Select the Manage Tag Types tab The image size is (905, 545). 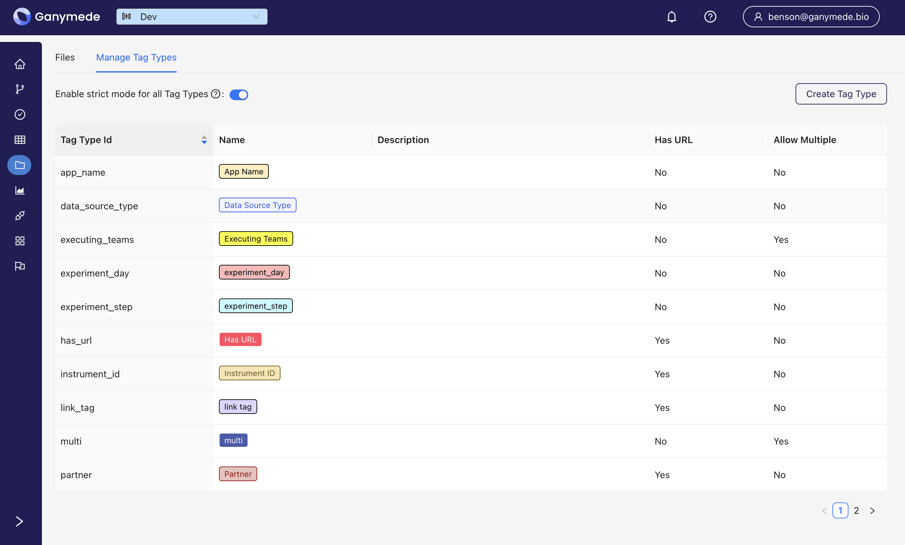136,58
